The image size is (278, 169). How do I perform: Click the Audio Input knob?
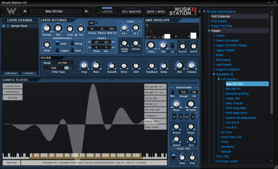[x=124, y=43]
